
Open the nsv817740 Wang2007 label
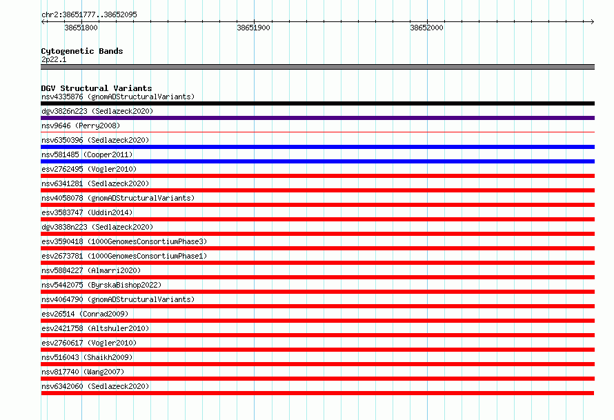point(83,372)
